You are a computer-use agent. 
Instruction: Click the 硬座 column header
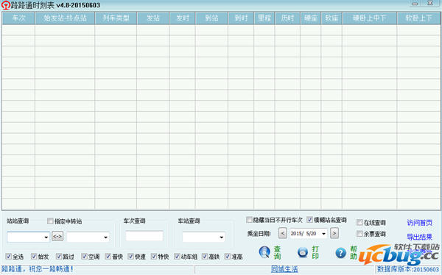[311, 18]
